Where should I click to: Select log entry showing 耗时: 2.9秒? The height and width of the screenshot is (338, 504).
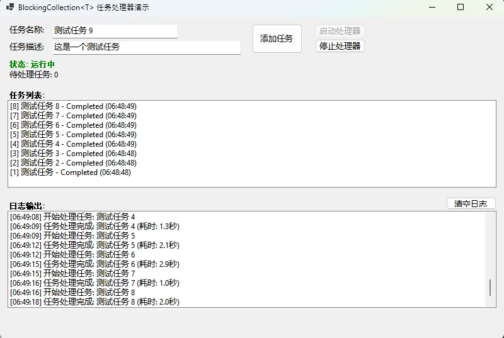[94, 264]
